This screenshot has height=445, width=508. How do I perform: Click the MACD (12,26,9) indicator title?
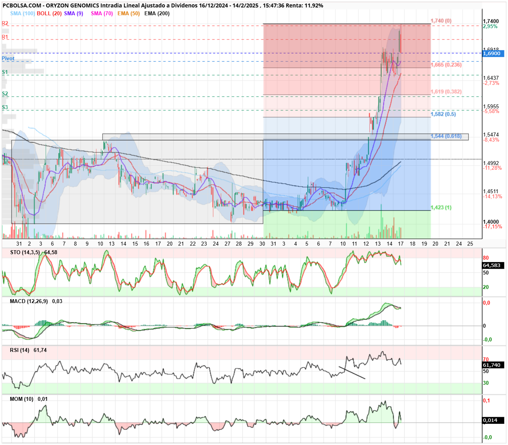tap(29, 301)
